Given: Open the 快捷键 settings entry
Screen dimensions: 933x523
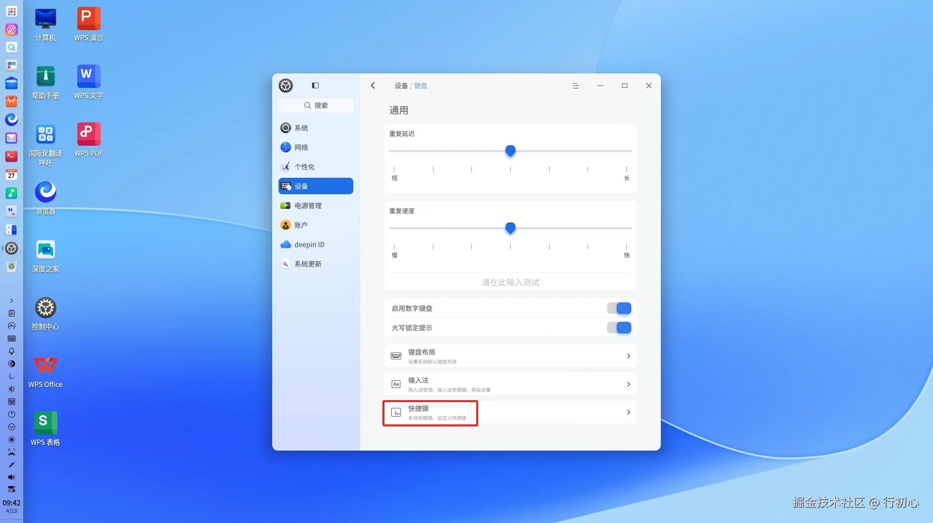Looking at the screenshot, I should point(510,412).
